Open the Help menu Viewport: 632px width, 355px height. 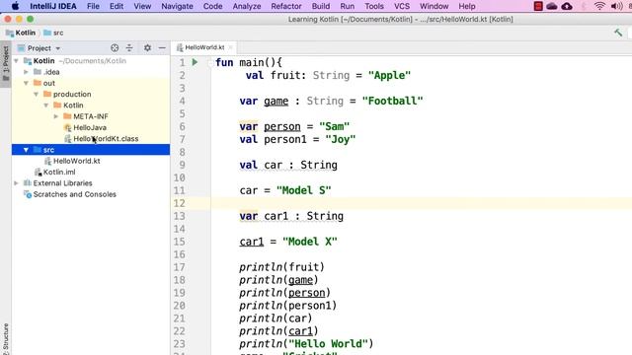click(x=467, y=6)
